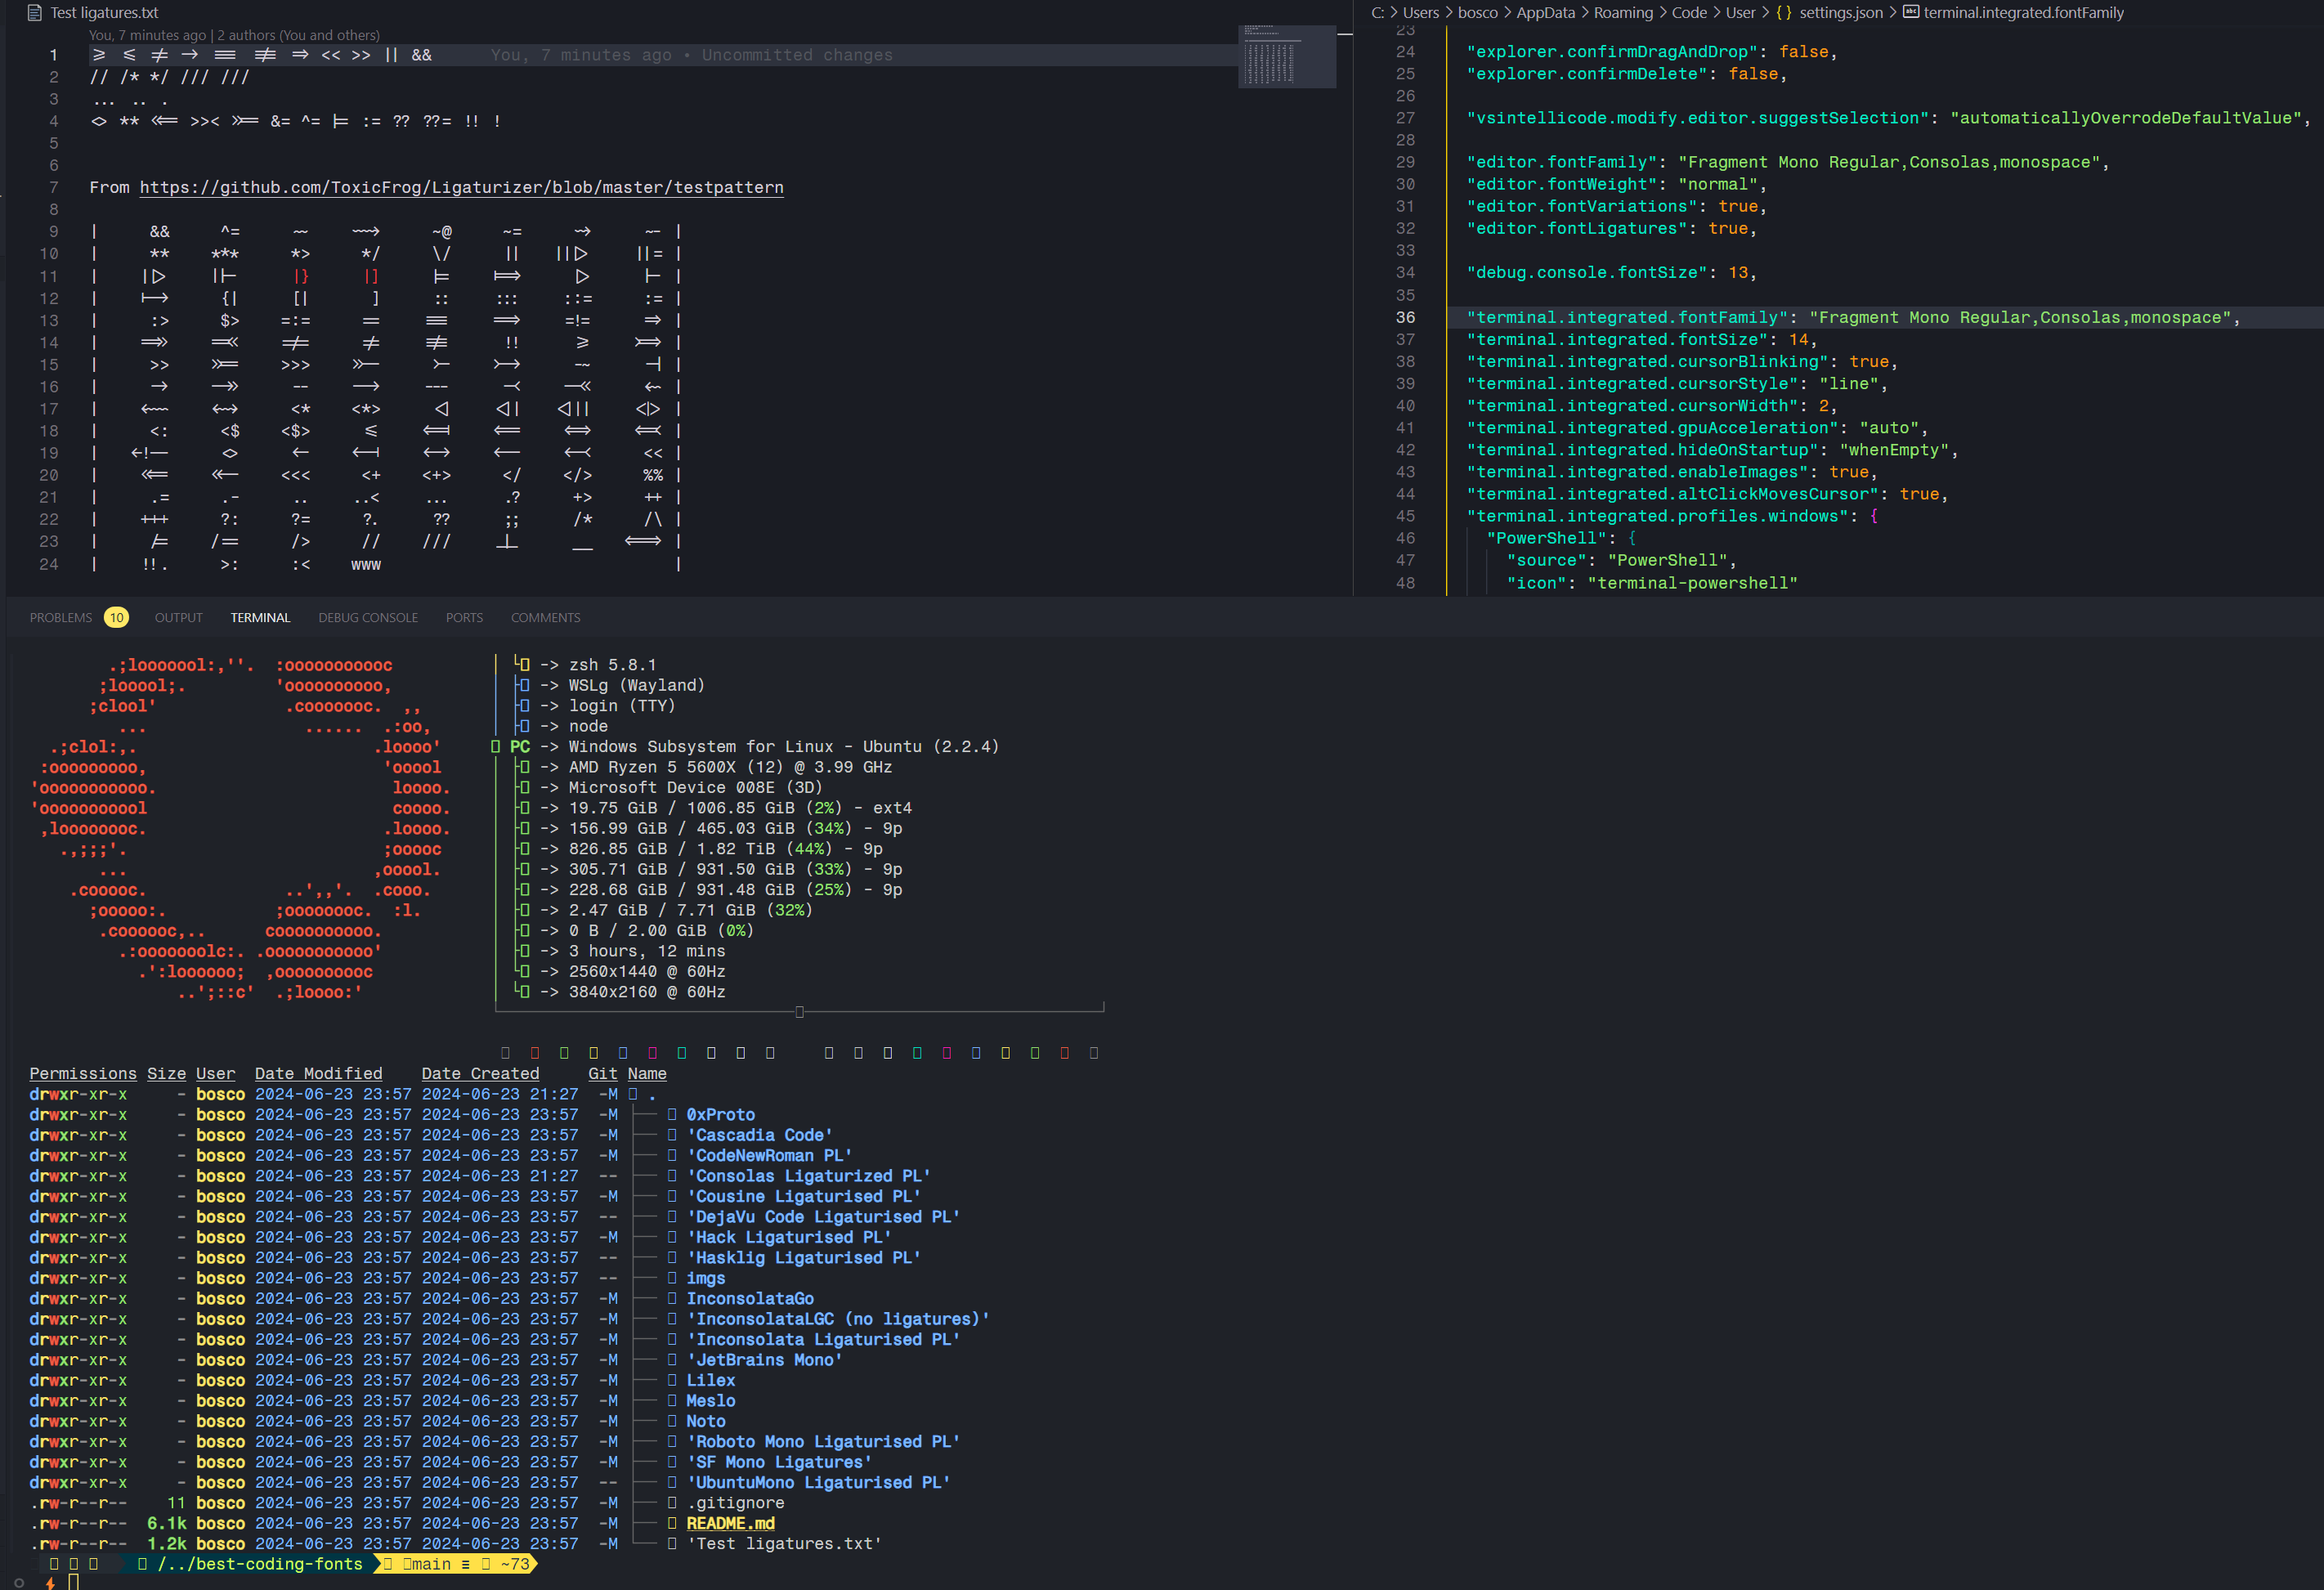Click the JSON braces icon in breadcrumbs
This screenshot has width=2324, height=1590.
(1783, 13)
